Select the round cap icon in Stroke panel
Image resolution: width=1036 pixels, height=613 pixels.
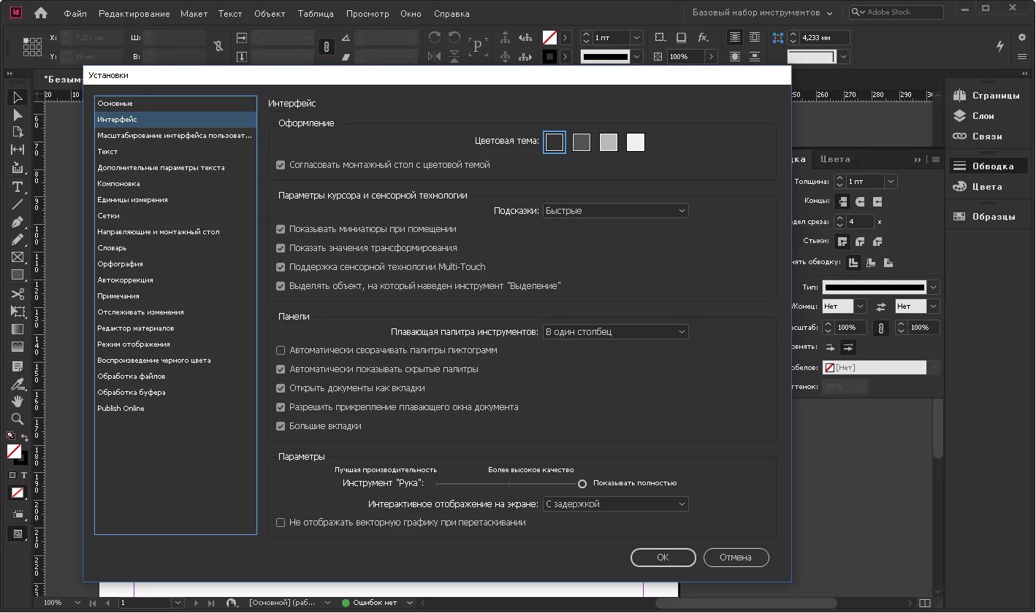pos(860,201)
